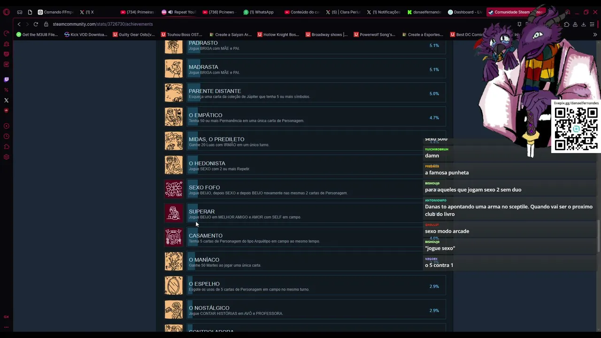Open the sidebar player icon
The width and height of the screenshot is (601, 338).
6,126
